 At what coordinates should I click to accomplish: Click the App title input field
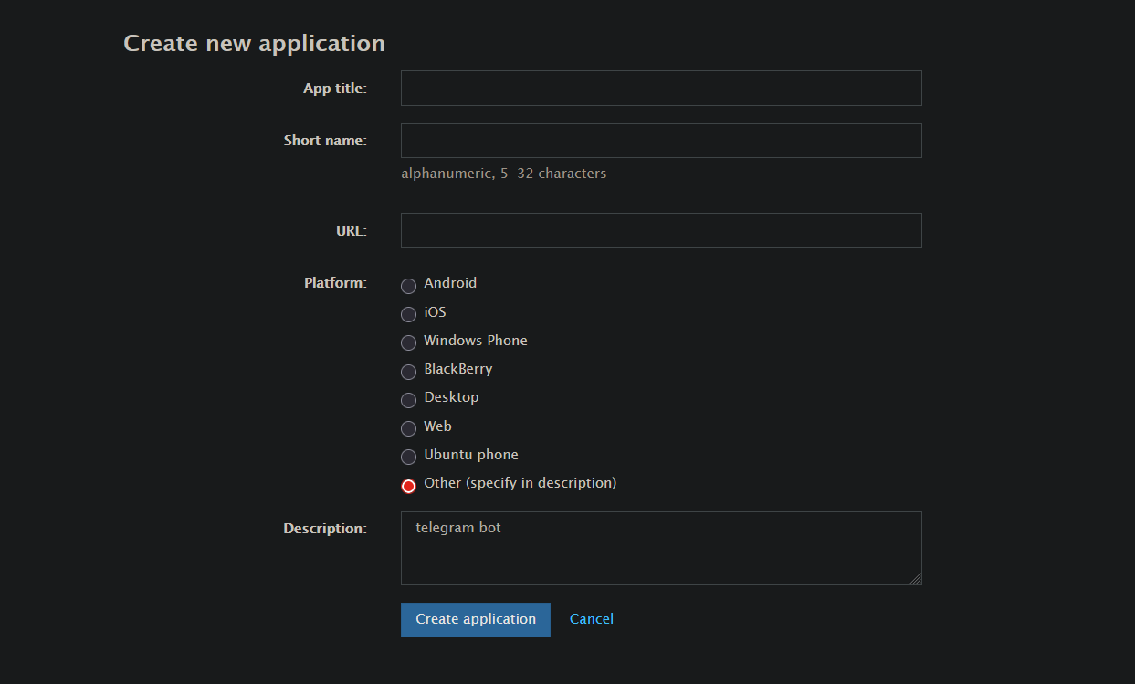[661, 88]
